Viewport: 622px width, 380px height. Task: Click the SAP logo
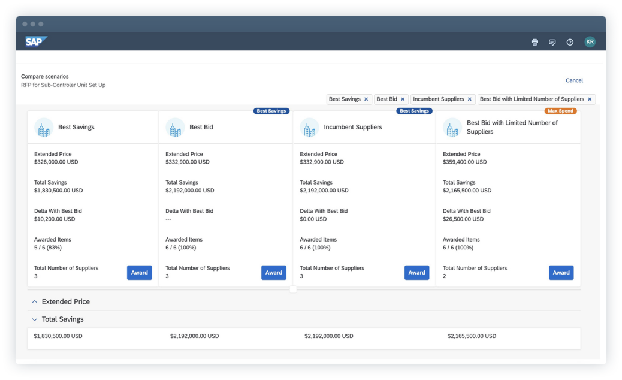coord(36,41)
